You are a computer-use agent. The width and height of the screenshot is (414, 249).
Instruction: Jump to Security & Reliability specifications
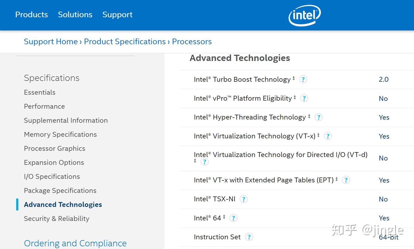coord(56,219)
